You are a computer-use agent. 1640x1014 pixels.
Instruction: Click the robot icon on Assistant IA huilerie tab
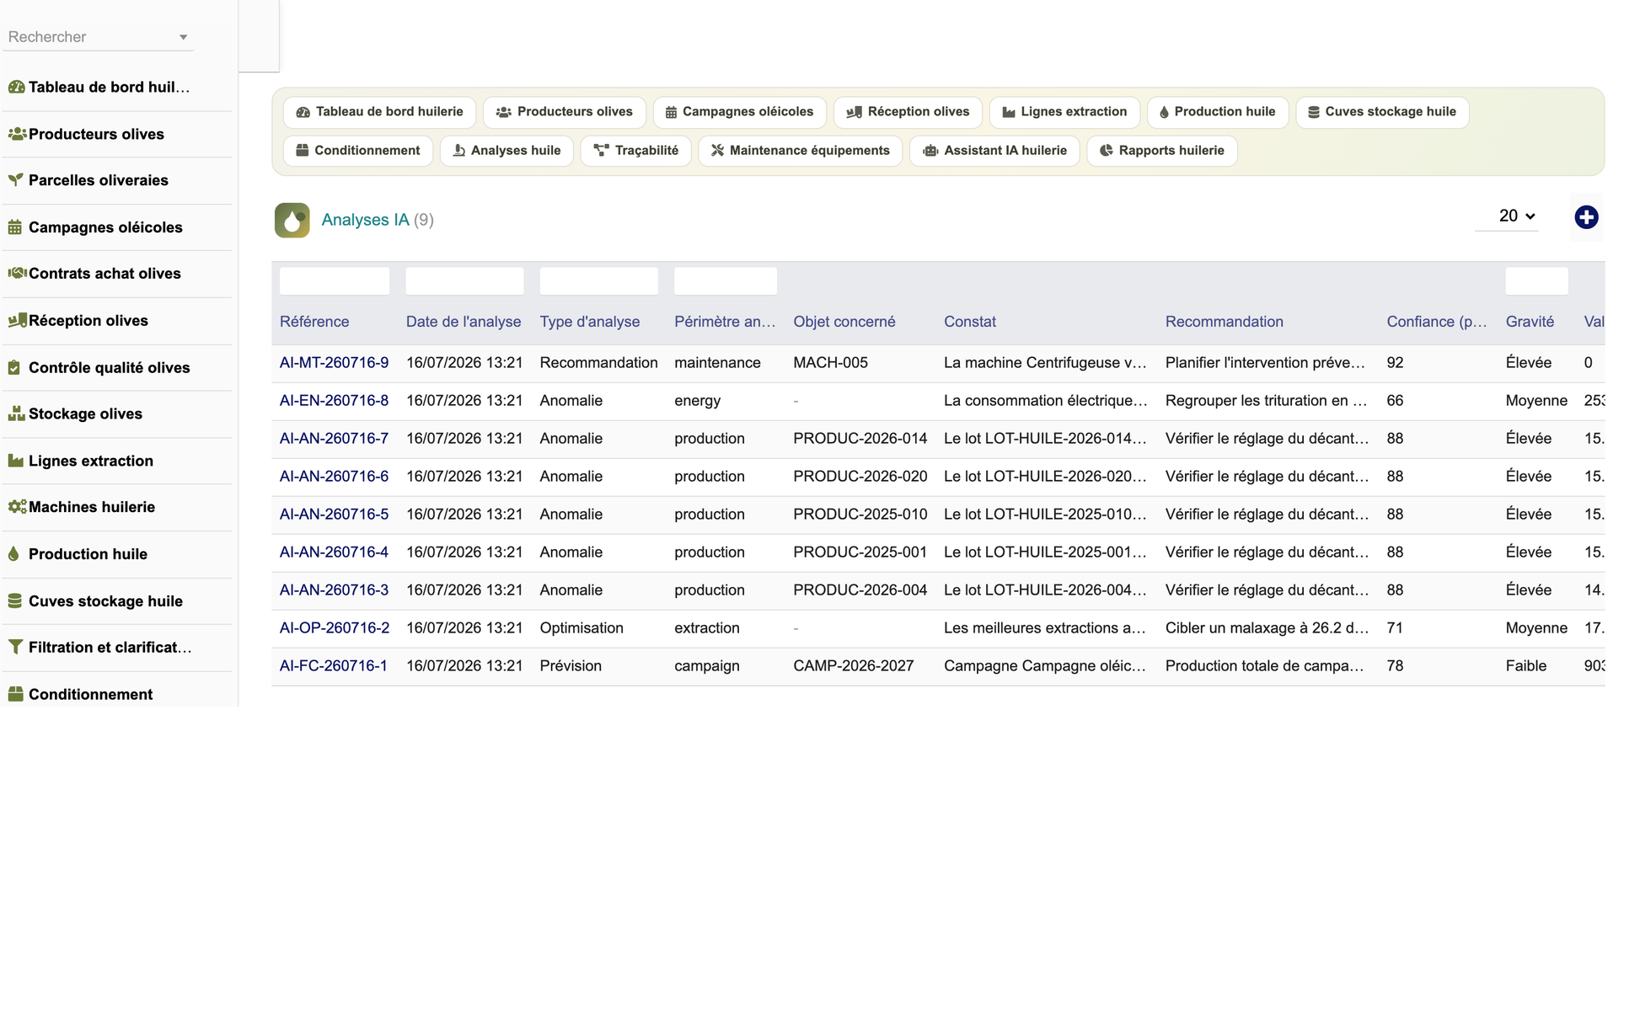pos(930,151)
